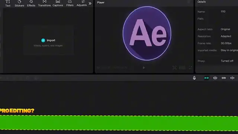
Task: Click the Resolution value Adapted
Action: click(226, 36)
